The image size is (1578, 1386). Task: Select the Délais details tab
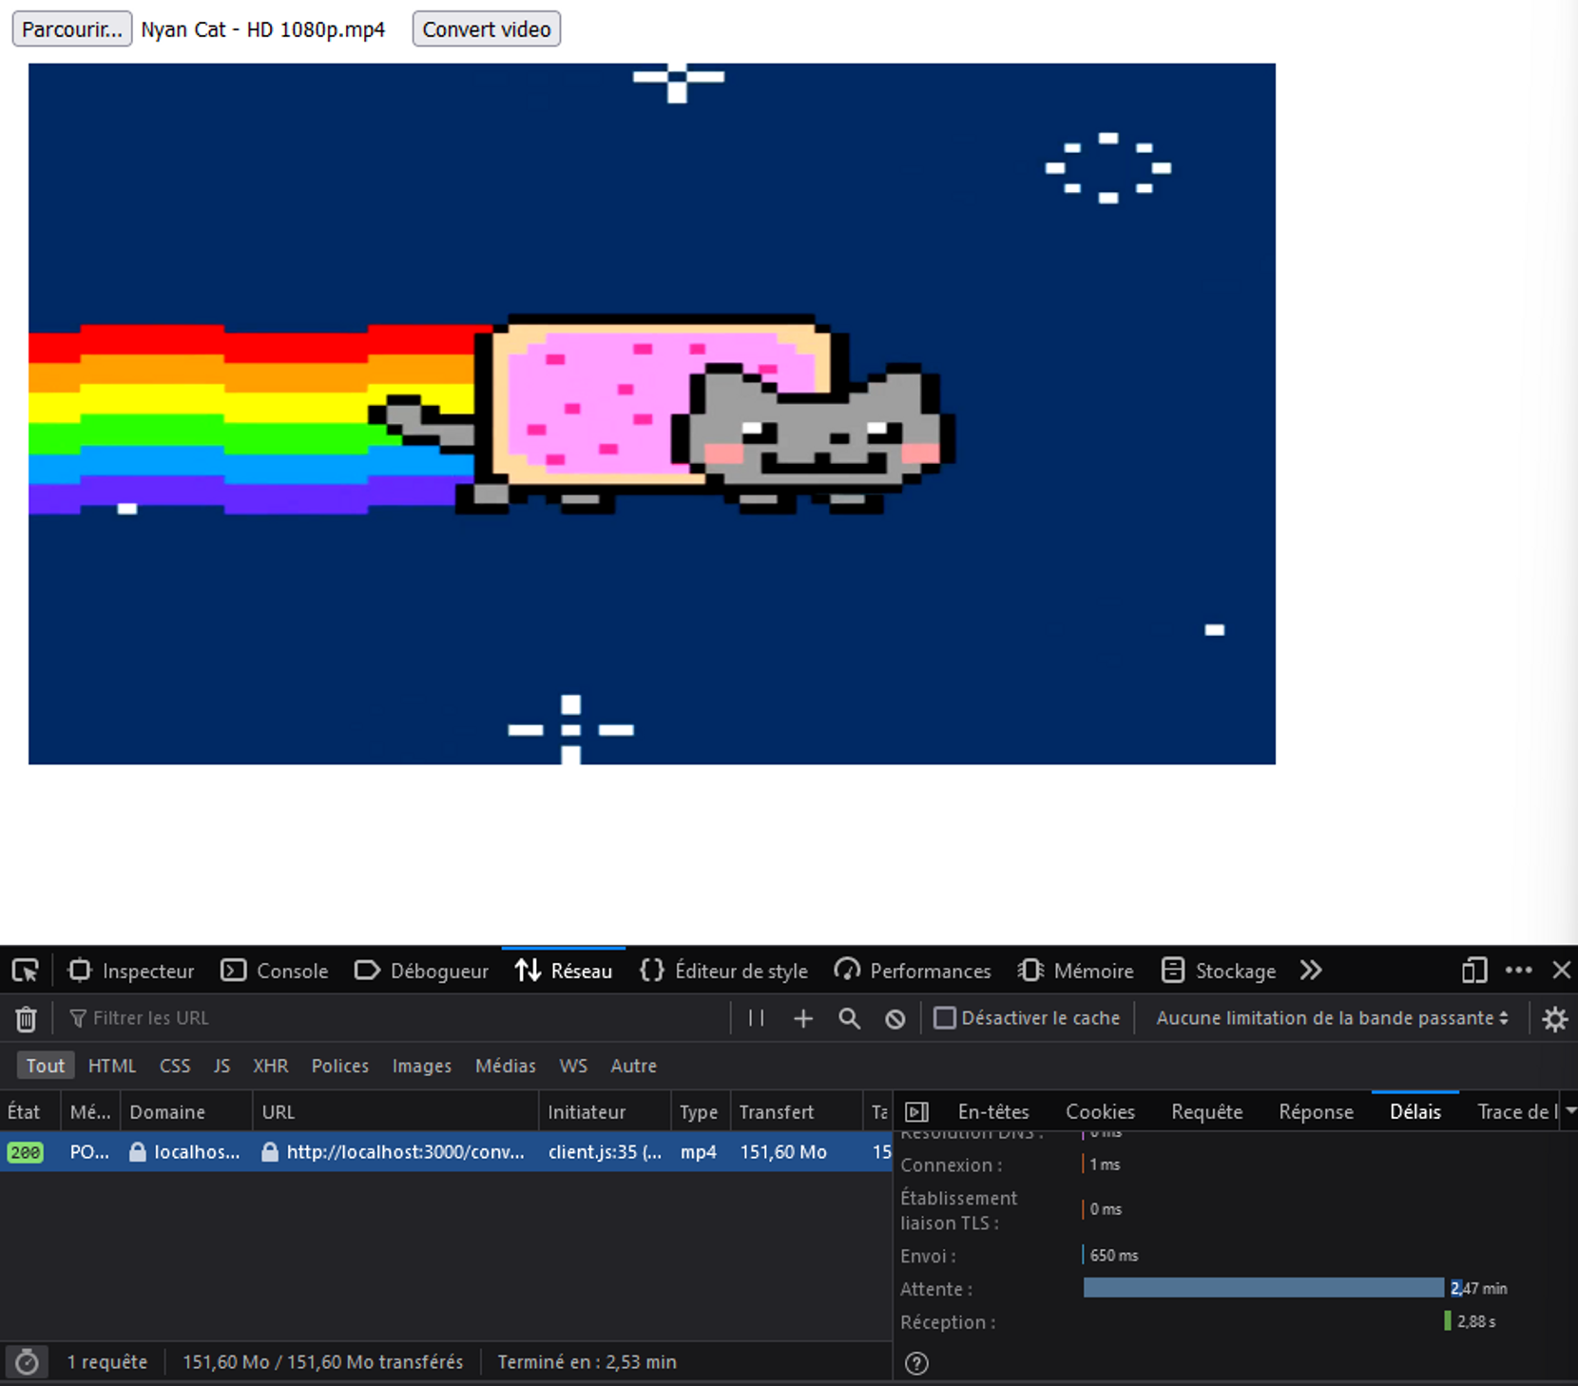point(1415,1111)
